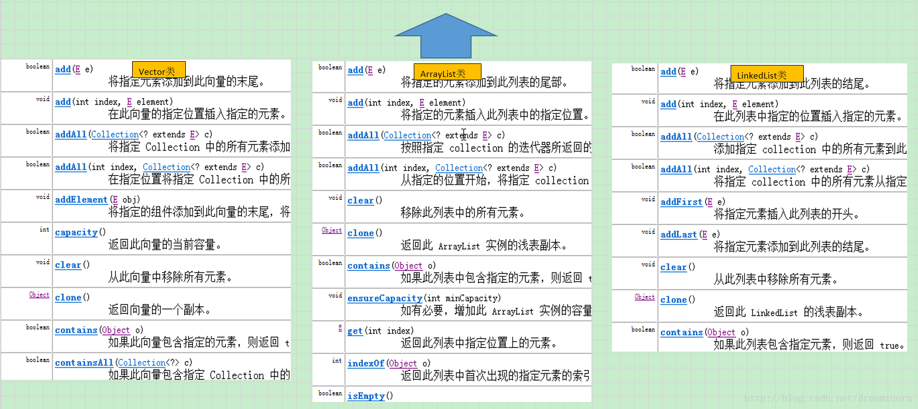Click Object return type in Vector's clone row
The image size is (918, 409).
pyautogui.click(x=39, y=295)
